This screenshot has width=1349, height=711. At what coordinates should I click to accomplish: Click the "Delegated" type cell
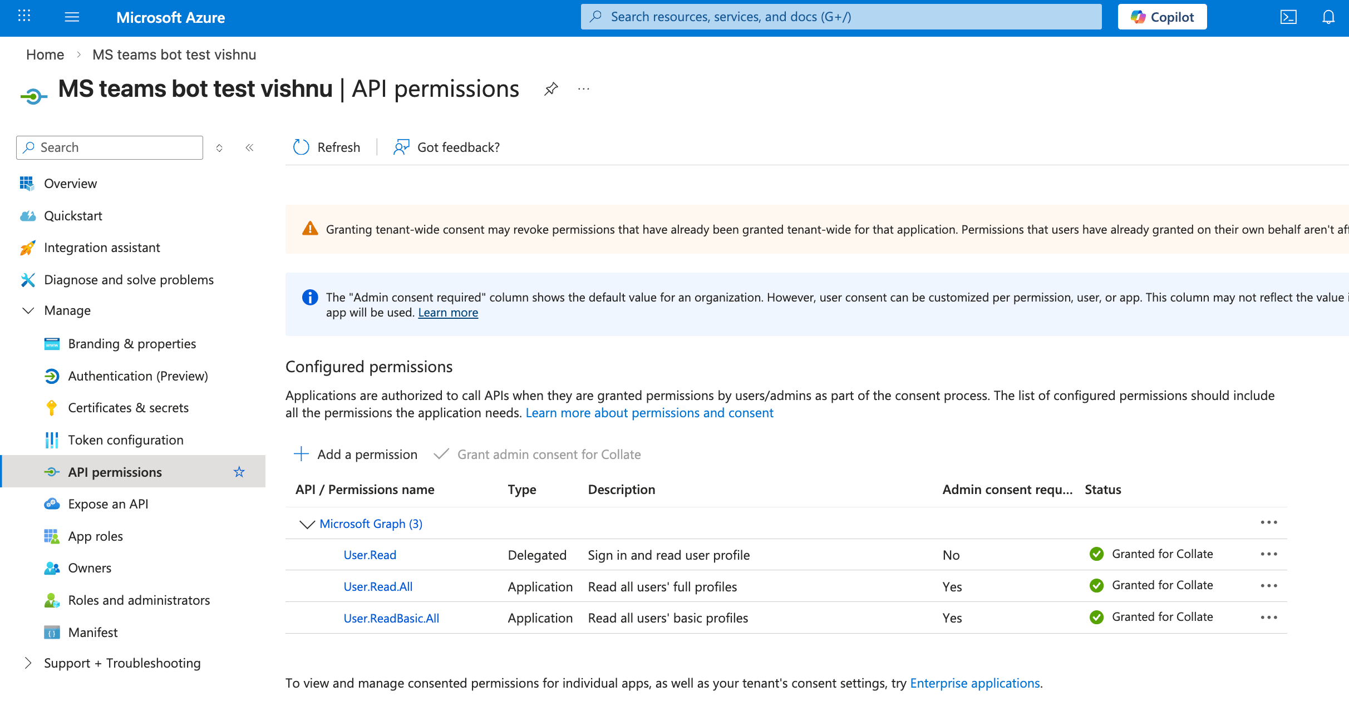click(x=537, y=555)
